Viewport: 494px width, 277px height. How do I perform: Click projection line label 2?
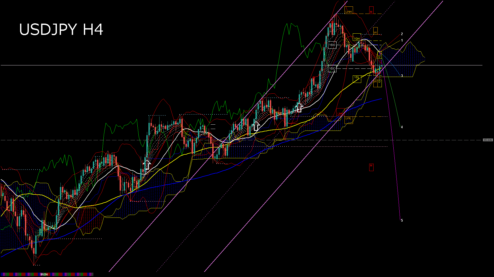click(402, 34)
